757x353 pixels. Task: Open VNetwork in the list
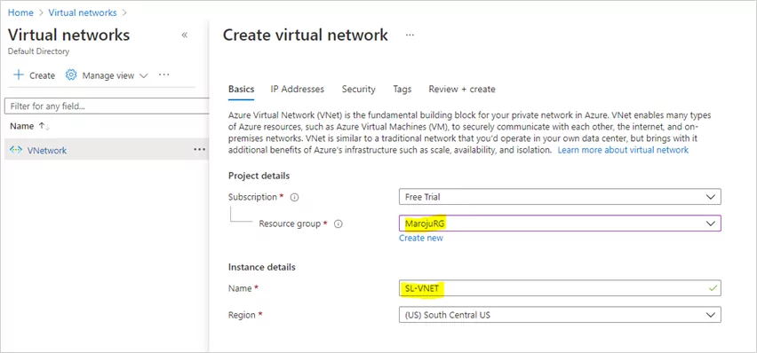[x=47, y=150]
